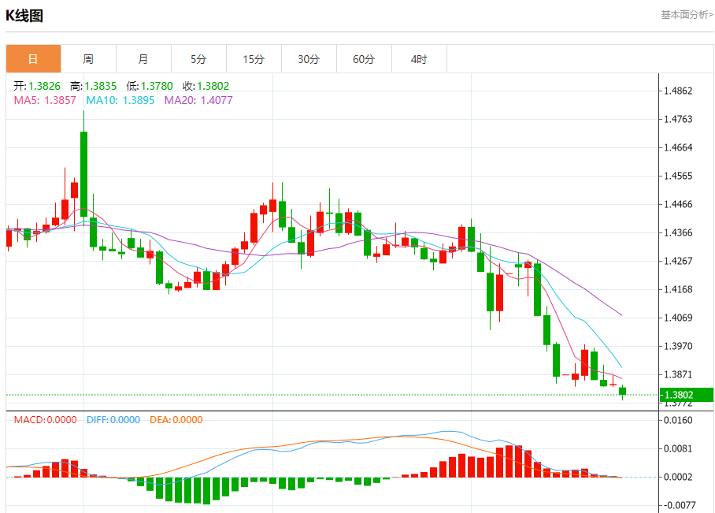Switch to the 4时 four-hour tab
Viewport: 715px width, 513px height.
click(420, 59)
